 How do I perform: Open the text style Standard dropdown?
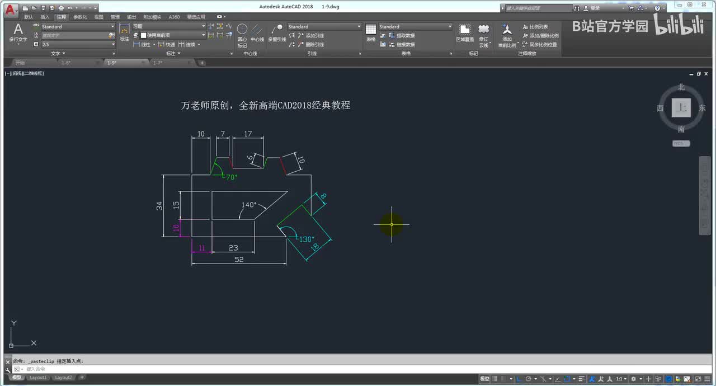pyautogui.click(x=78, y=27)
